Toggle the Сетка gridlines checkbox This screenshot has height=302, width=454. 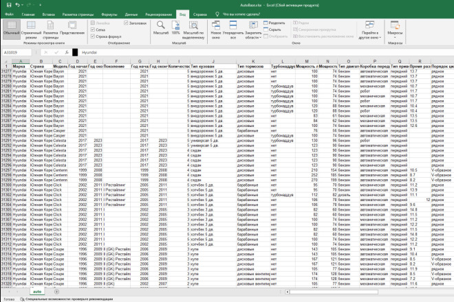[x=98, y=30]
